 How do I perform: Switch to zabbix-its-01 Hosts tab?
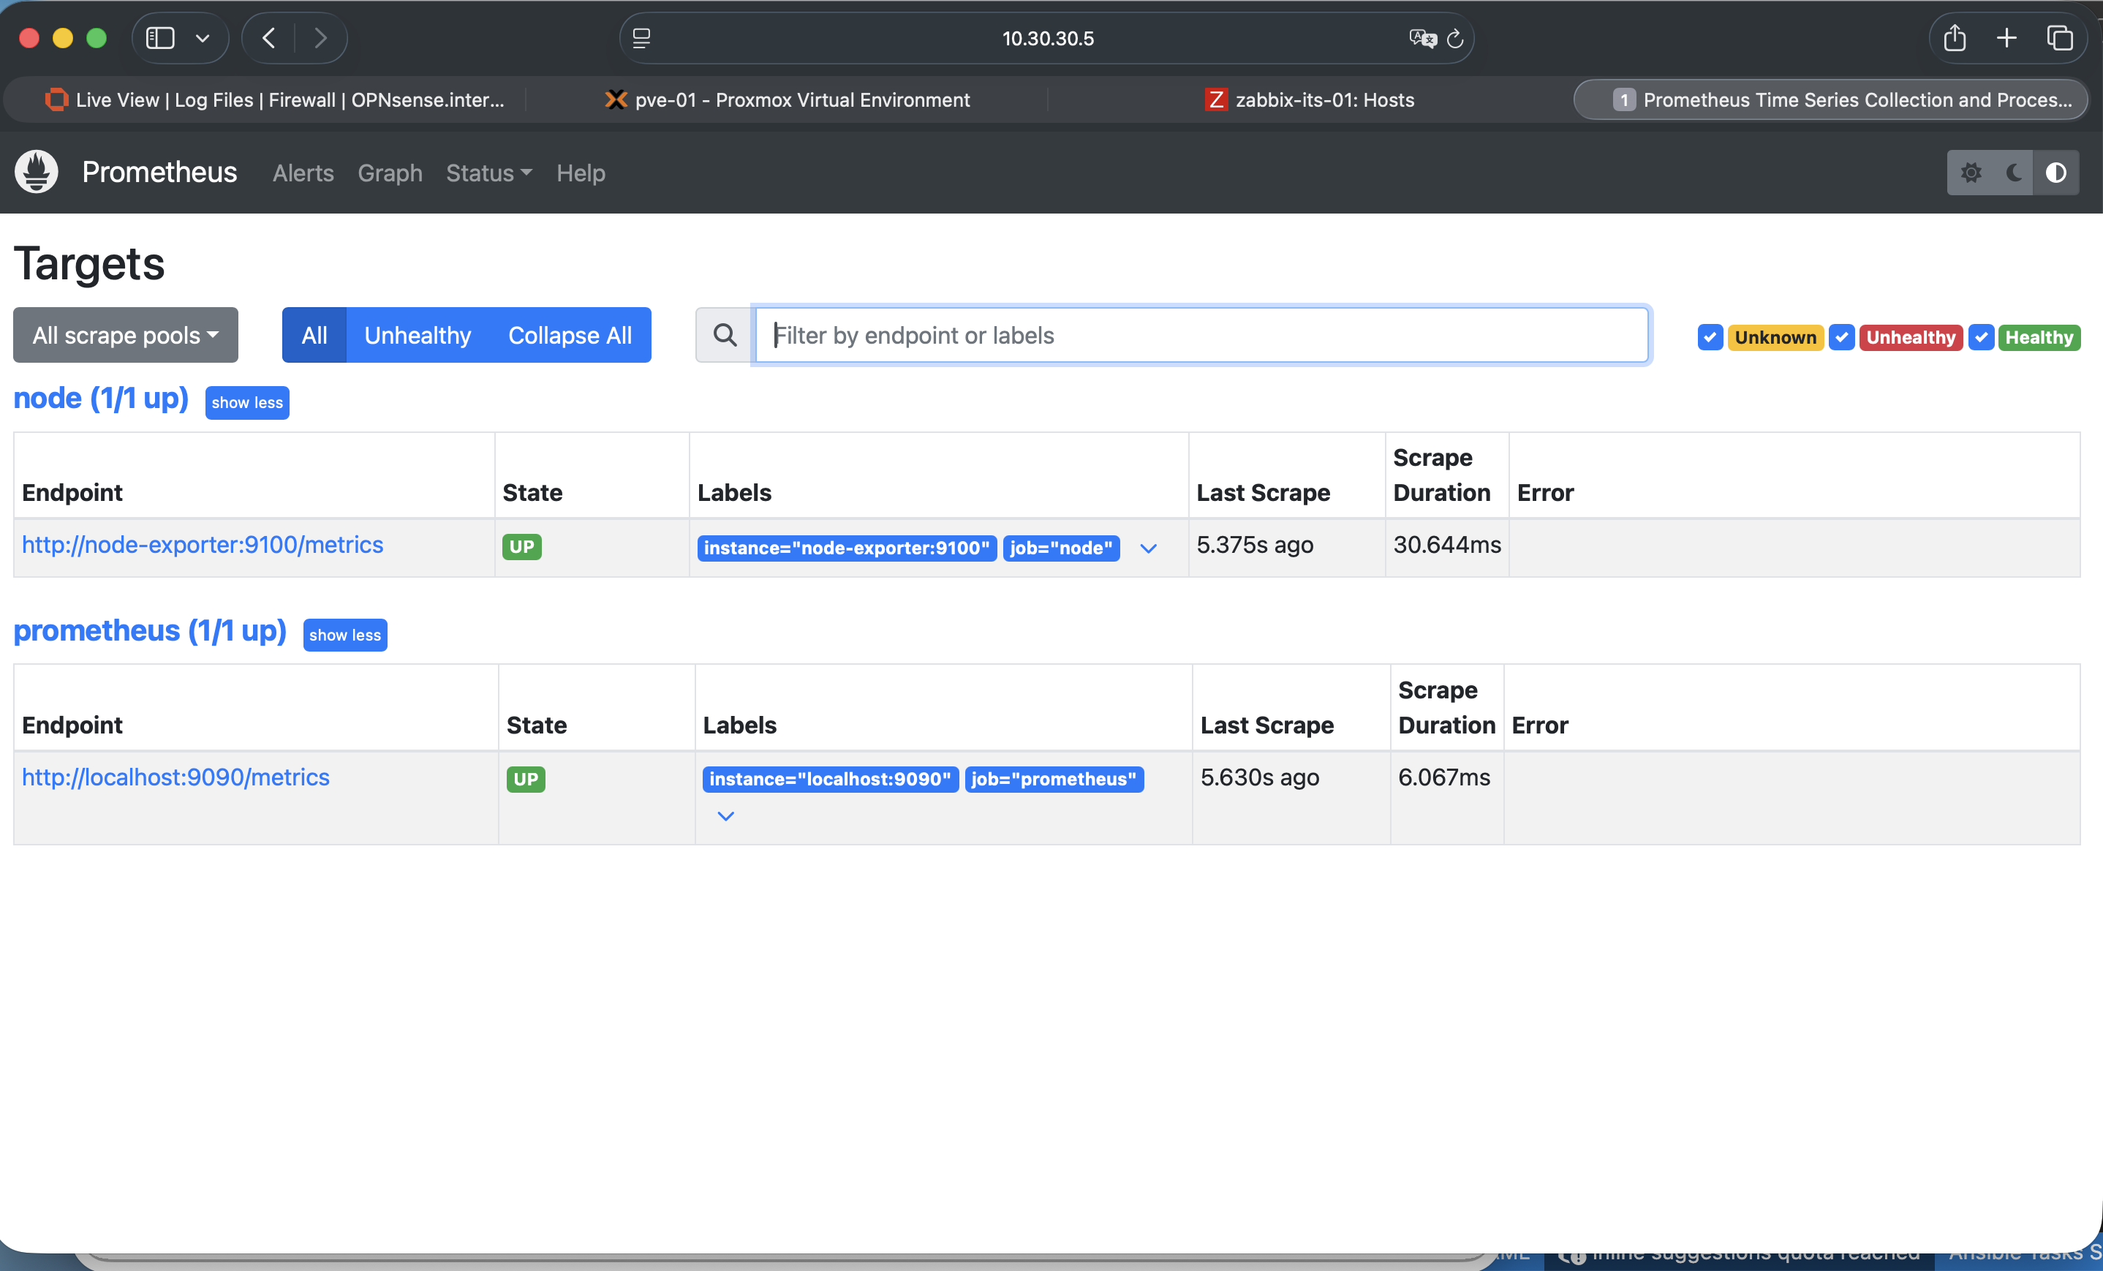1311,100
